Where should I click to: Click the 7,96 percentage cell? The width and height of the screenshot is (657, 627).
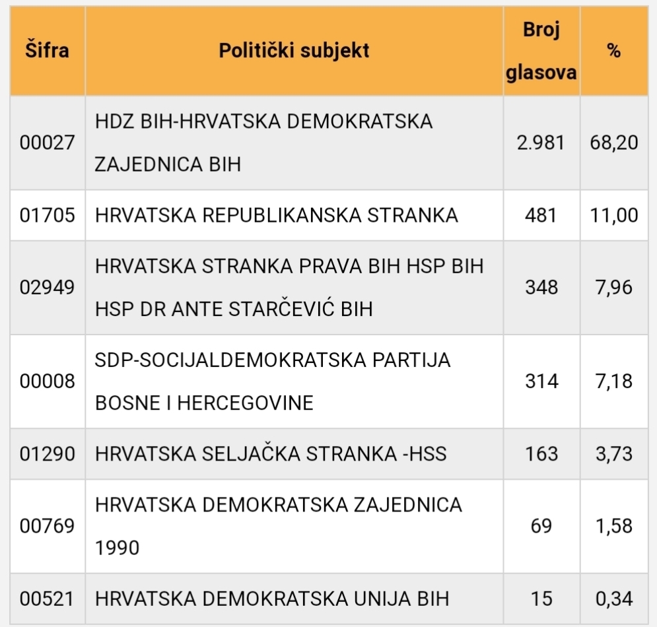(x=614, y=288)
